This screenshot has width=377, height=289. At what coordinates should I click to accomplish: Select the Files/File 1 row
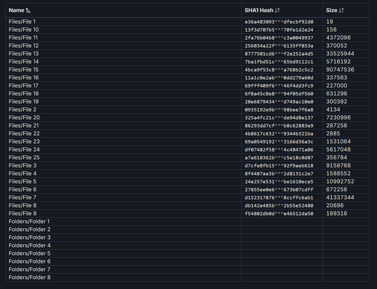click(22, 22)
